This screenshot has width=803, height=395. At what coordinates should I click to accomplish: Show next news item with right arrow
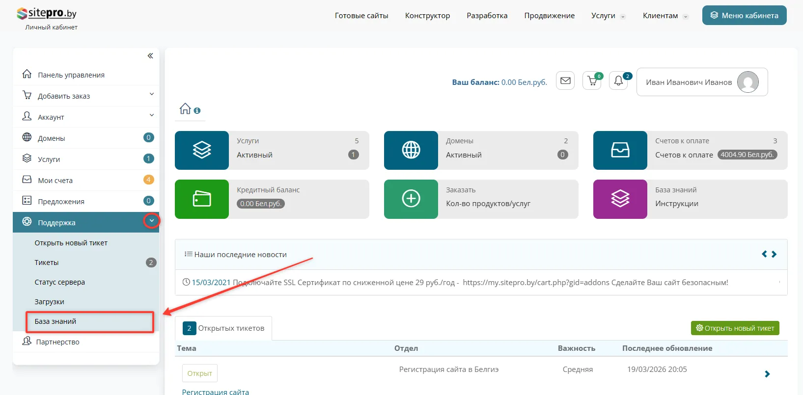(774, 254)
